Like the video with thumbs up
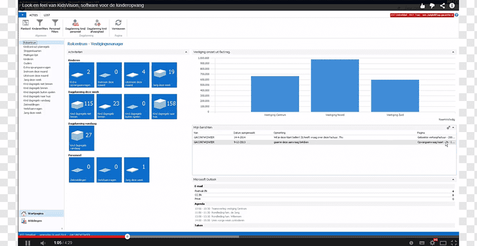 (x=423, y=6)
